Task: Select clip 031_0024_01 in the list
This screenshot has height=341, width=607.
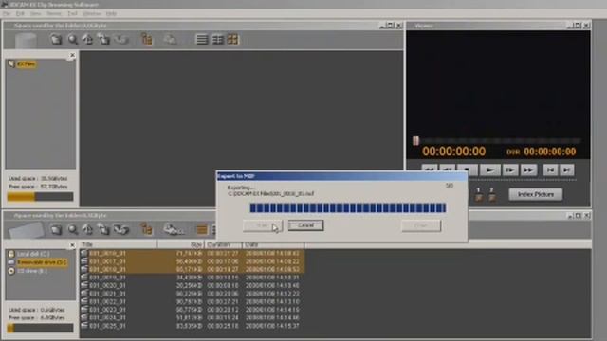Action: click(x=193, y=318)
